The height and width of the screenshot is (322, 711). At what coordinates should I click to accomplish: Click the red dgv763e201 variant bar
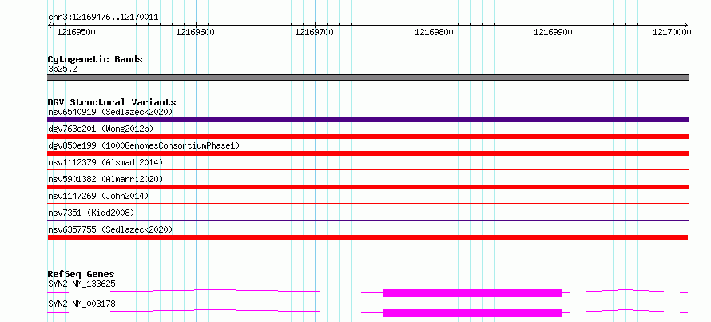[x=367, y=137]
